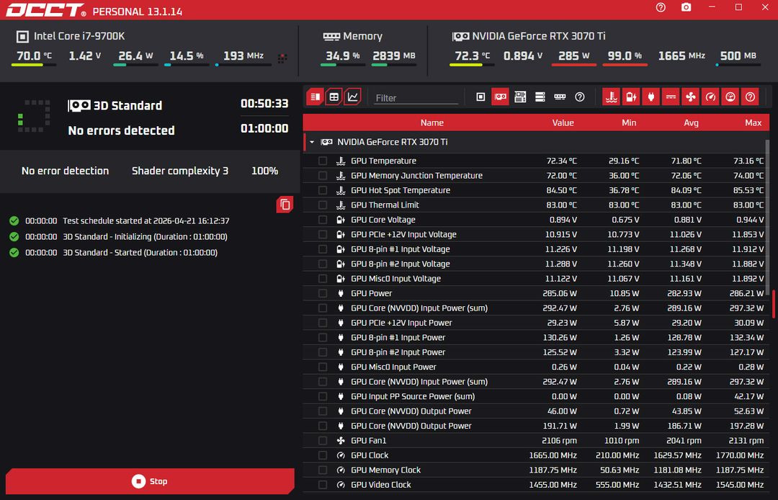Click the elapsed time 00:50:33
Screen dimensions: 778x500
pos(264,103)
